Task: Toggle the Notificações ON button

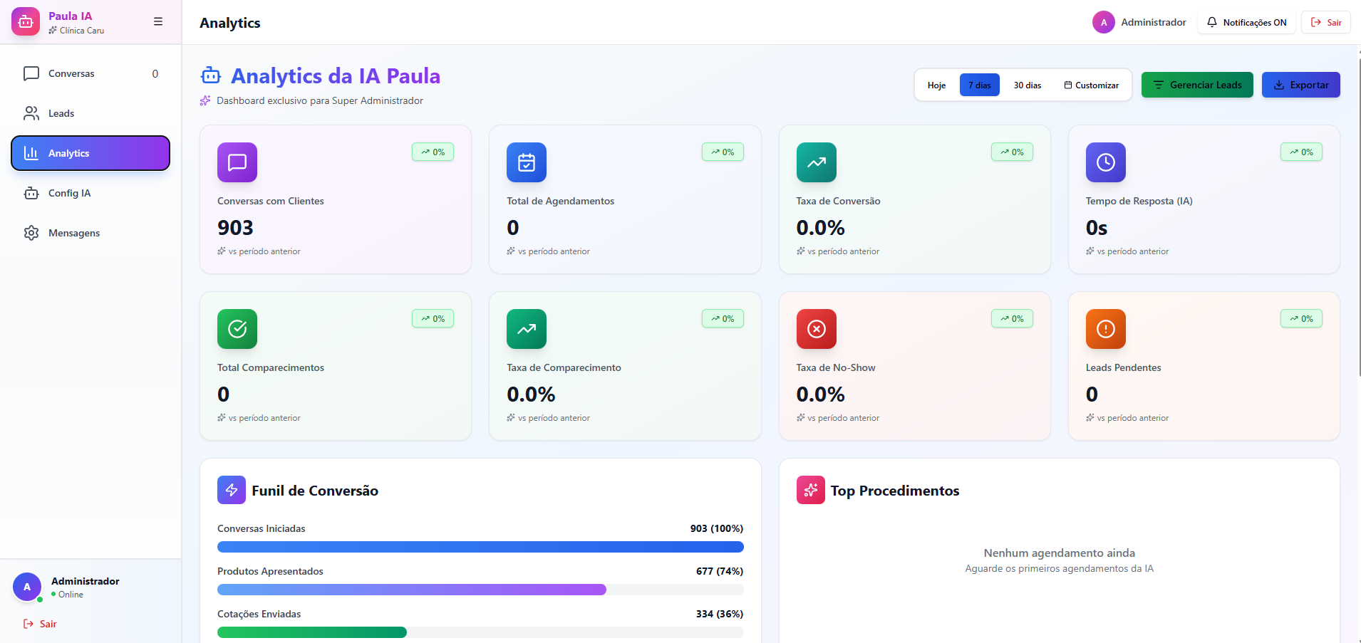Action: [x=1246, y=23]
